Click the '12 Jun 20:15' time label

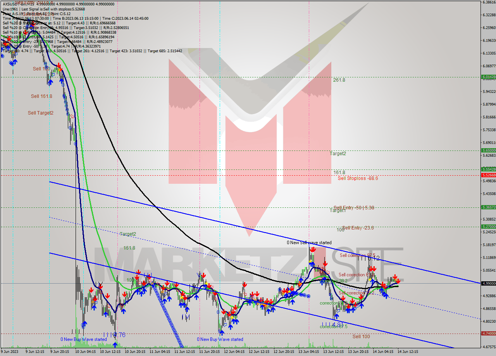tap(284, 352)
